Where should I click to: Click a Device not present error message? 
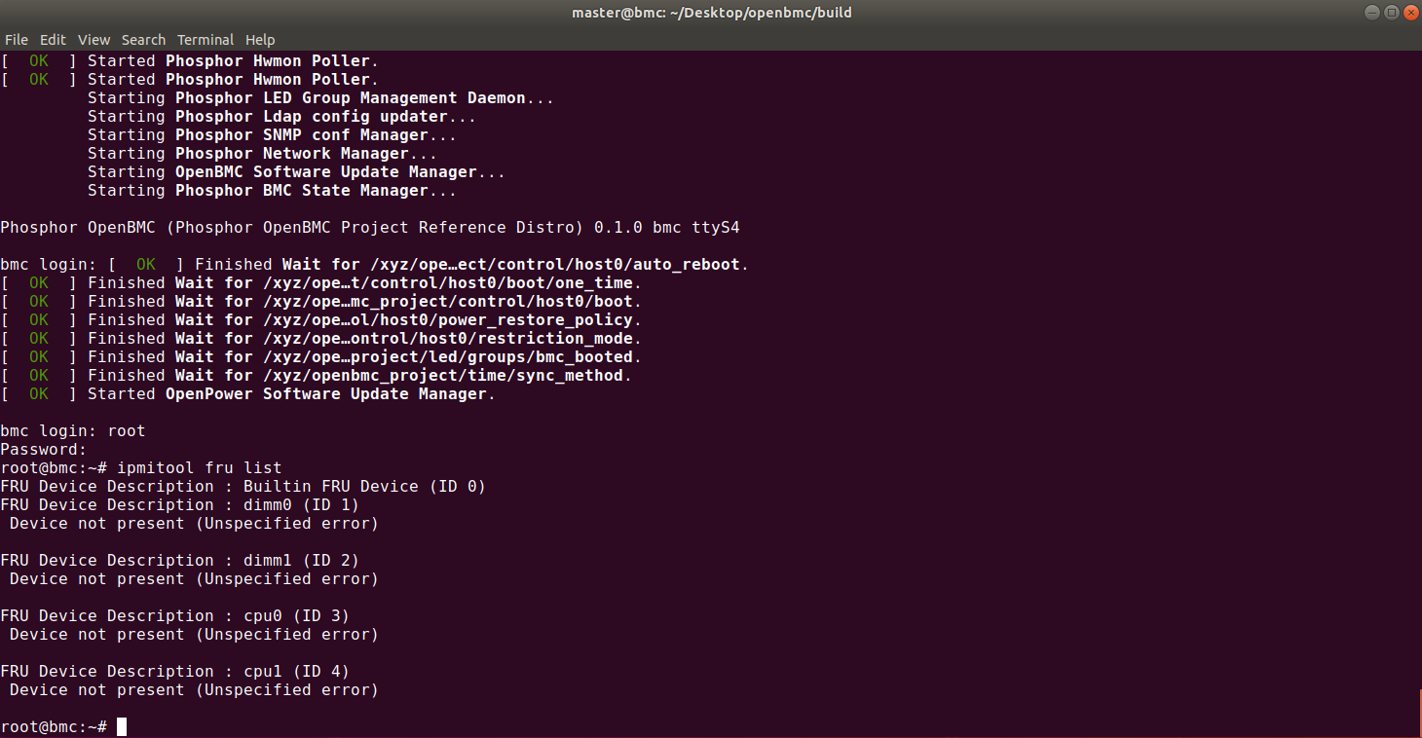[x=195, y=523]
